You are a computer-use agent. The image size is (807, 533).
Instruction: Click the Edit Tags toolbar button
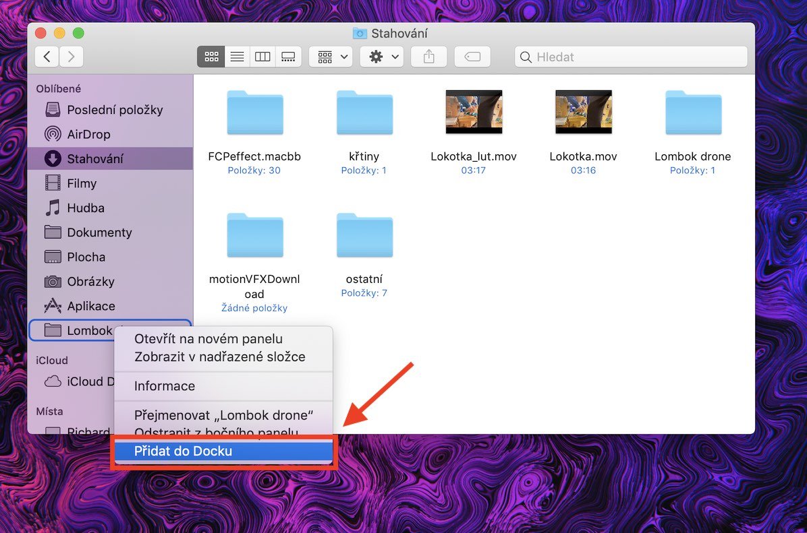click(x=472, y=57)
